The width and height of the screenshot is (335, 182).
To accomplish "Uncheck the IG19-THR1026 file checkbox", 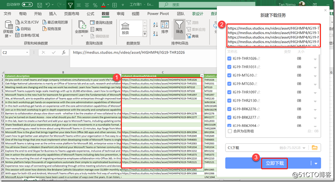I will click(x=229, y=59).
